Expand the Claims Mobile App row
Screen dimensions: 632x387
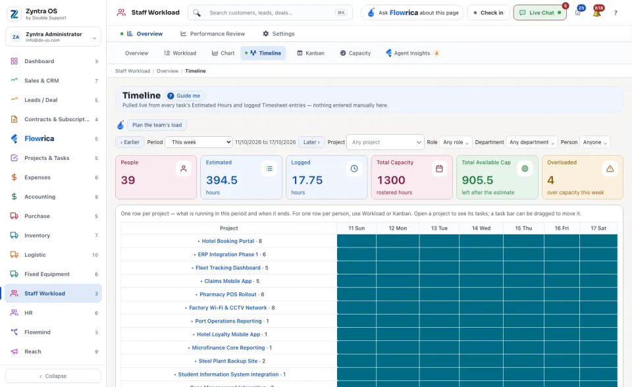pyautogui.click(x=201, y=281)
